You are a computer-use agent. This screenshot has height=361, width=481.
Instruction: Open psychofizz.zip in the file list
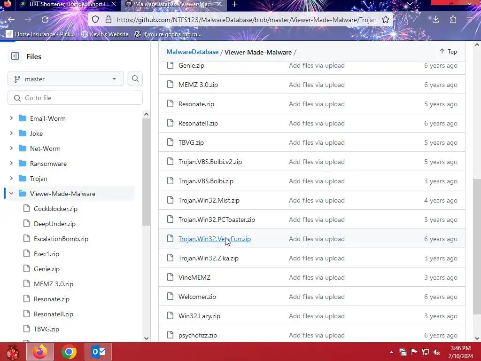tap(198, 335)
